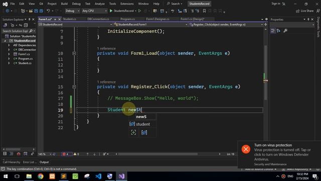This screenshot has height=181, width=321.
Task: Click the blue filter icon in IntelliSense popup
Action: pyautogui.click(x=144, y=132)
